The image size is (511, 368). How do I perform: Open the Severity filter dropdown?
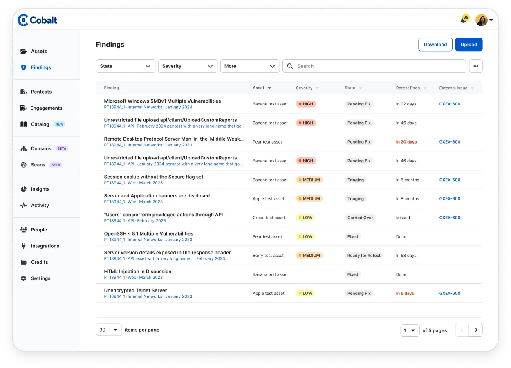tap(188, 66)
